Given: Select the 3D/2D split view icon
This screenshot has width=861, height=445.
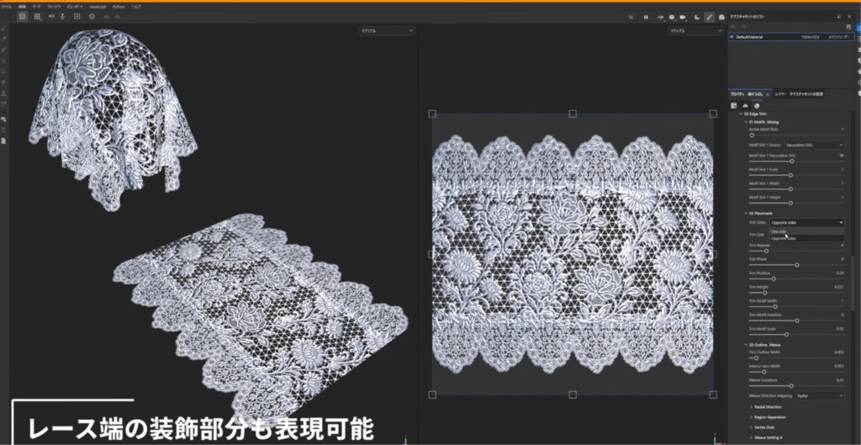Looking at the screenshot, I should pos(22,17).
